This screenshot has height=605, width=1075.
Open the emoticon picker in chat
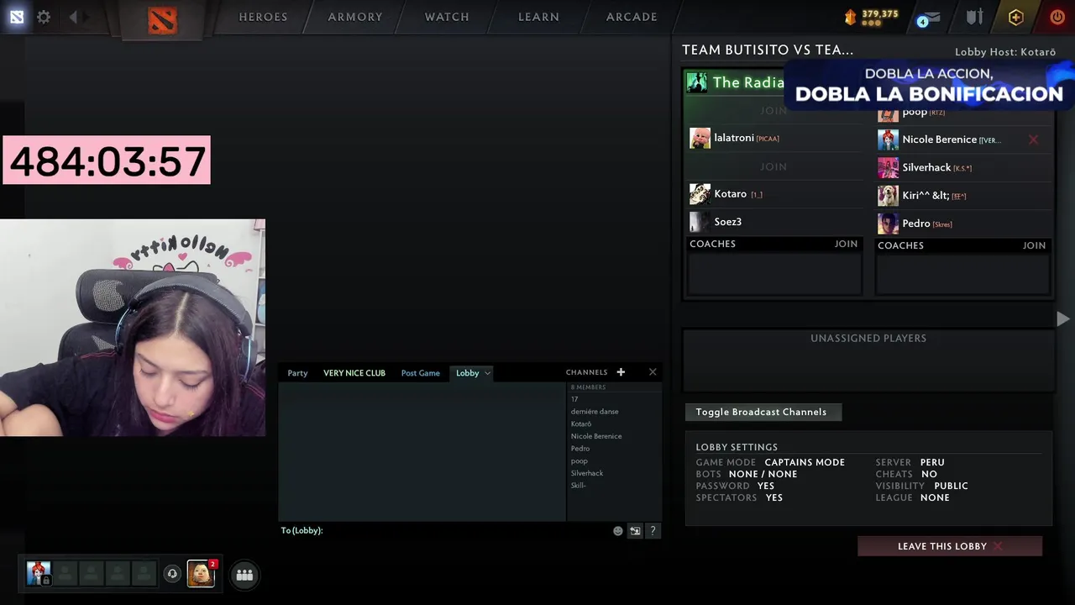pyautogui.click(x=618, y=530)
